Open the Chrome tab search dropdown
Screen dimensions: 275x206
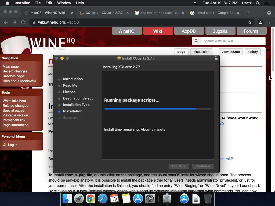[x=269, y=13]
